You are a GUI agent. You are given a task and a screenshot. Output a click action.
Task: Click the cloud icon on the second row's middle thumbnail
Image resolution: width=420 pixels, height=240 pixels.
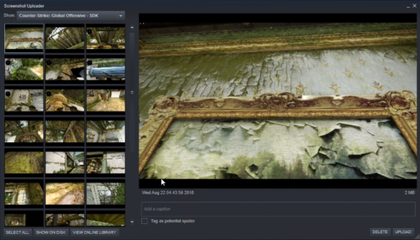point(49,63)
